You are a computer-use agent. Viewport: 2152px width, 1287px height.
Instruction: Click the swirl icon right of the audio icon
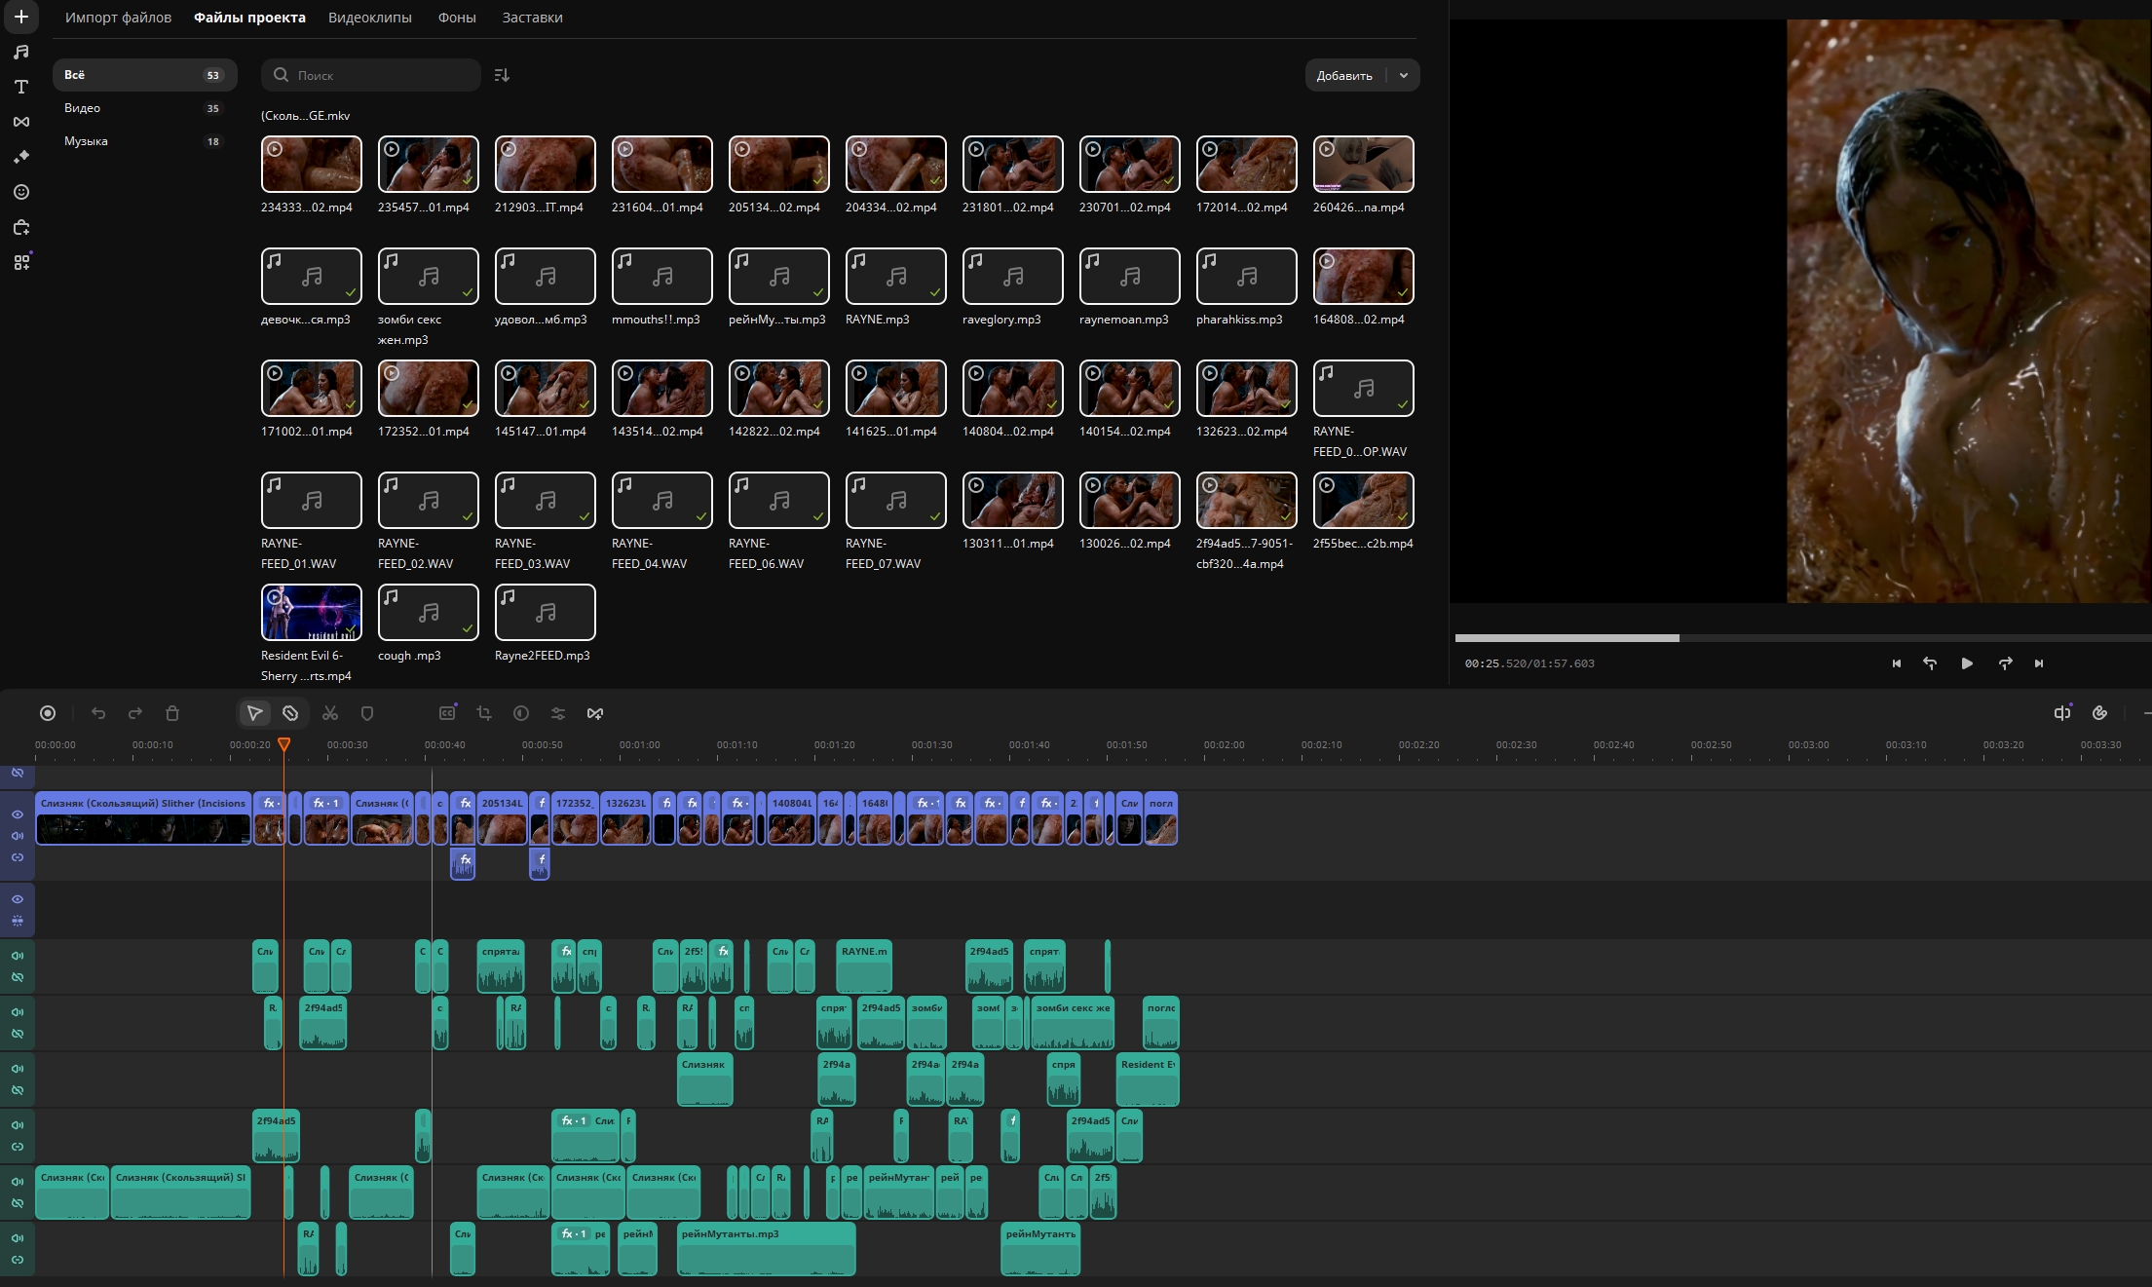[x=2100, y=713]
